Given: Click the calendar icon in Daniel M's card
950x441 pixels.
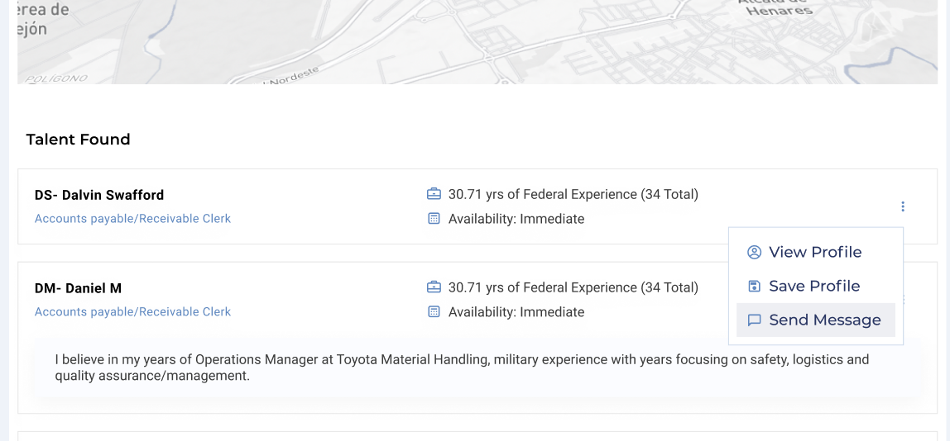Looking at the screenshot, I should coord(434,312).
